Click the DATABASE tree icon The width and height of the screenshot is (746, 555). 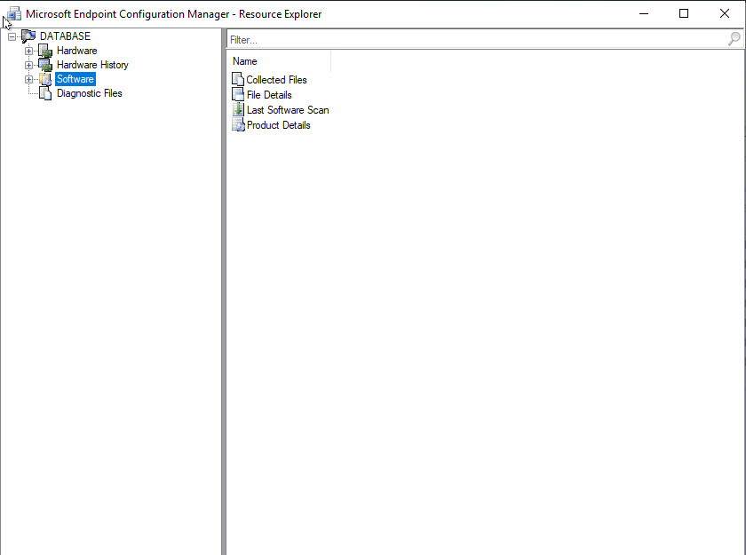(x=28, y=36)
